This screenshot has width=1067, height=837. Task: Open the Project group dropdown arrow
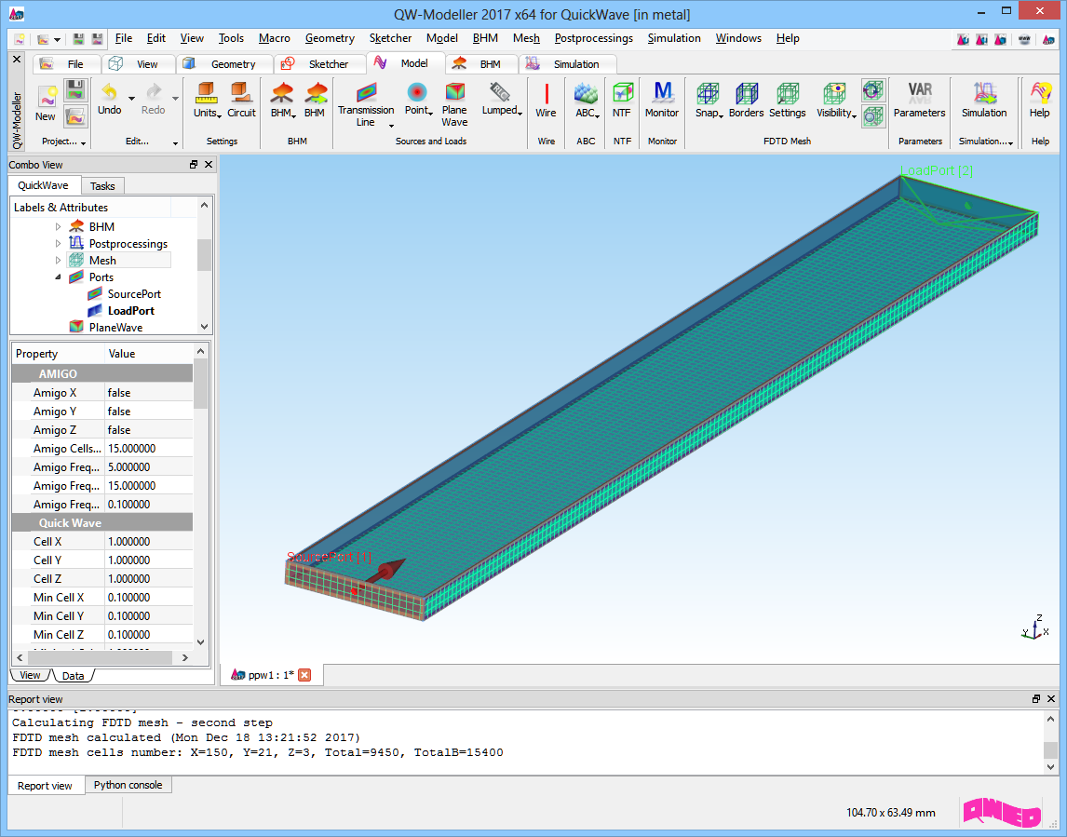tap(83, 142)
